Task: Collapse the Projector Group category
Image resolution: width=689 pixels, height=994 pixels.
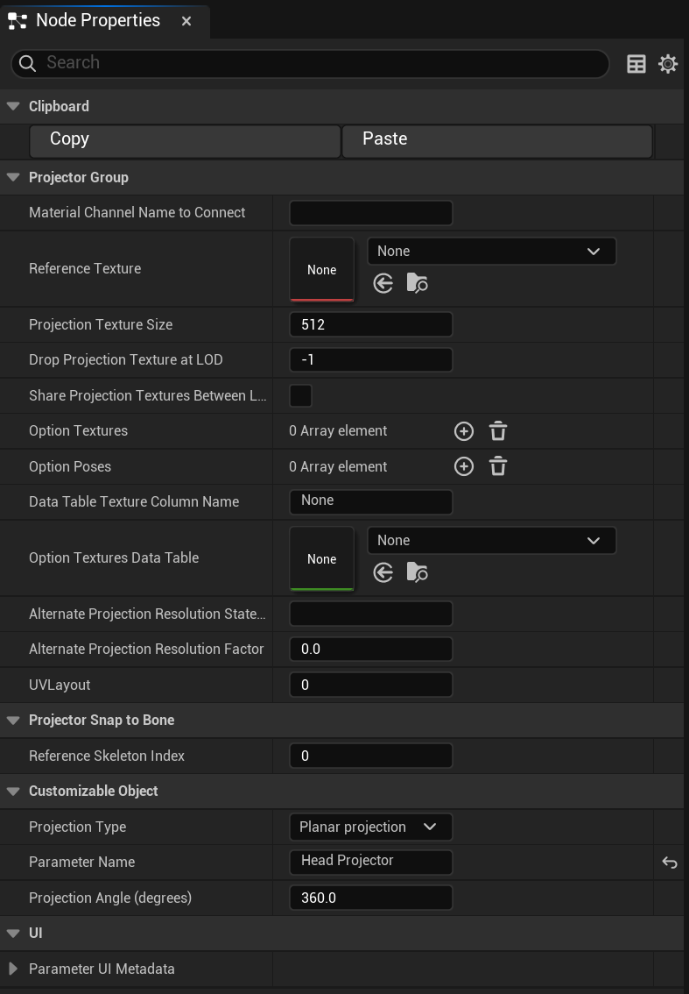Action: [12, 177]
